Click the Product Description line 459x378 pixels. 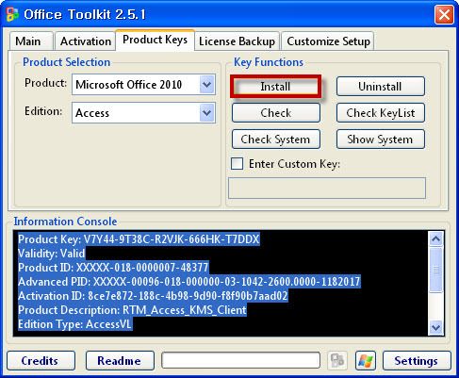click(x=132, y=310)
